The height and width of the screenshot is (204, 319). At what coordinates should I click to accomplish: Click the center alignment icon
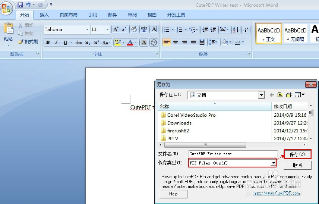[x=176, y=42]
